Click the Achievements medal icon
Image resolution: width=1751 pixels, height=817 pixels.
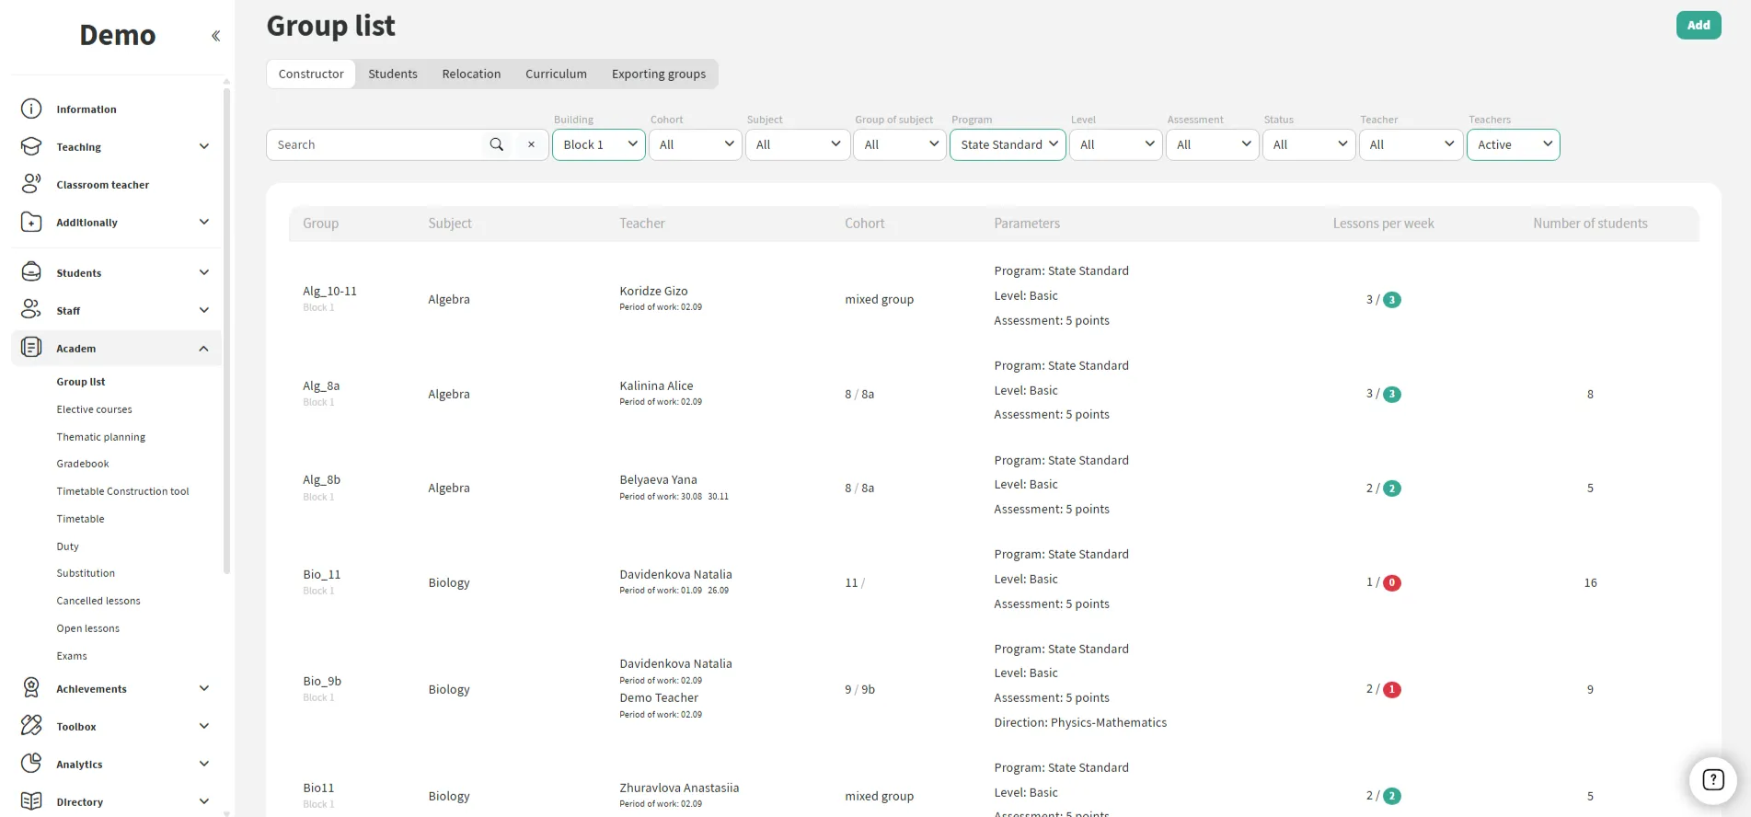[x=31, y=688]
